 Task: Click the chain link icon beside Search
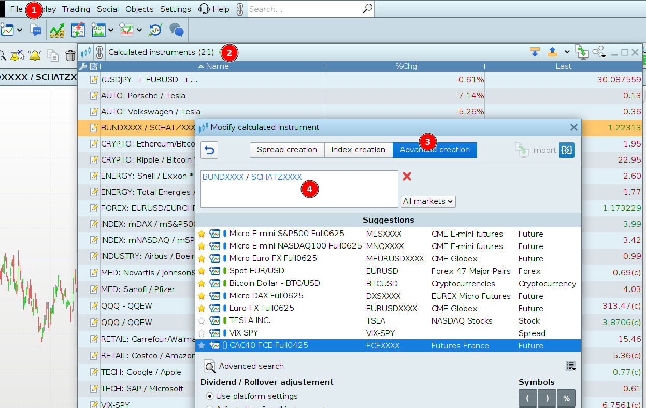pos(240,9)
